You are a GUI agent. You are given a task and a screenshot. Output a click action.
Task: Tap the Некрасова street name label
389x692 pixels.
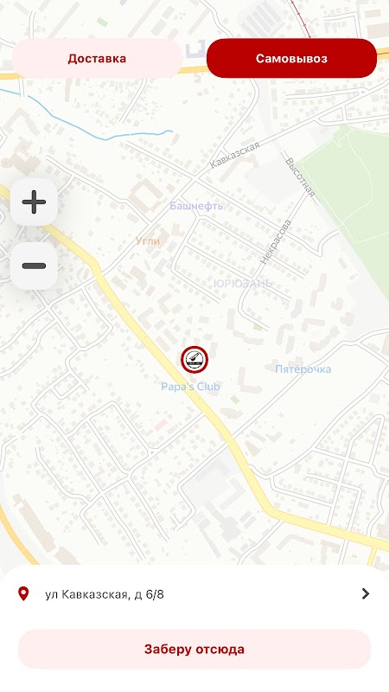(x=277, y=242)
